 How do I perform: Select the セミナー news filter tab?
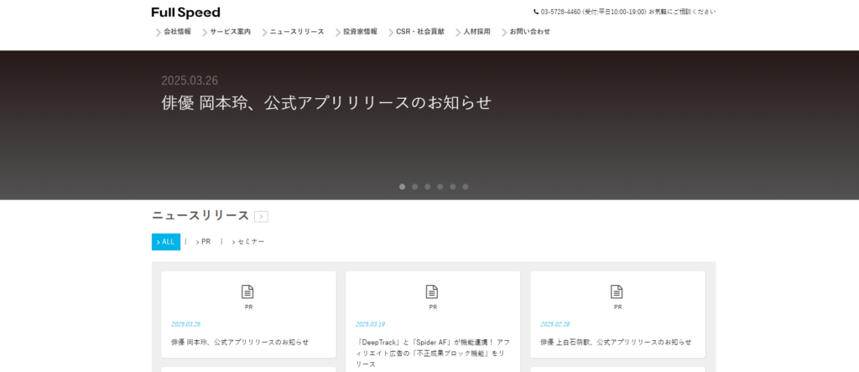248,242
